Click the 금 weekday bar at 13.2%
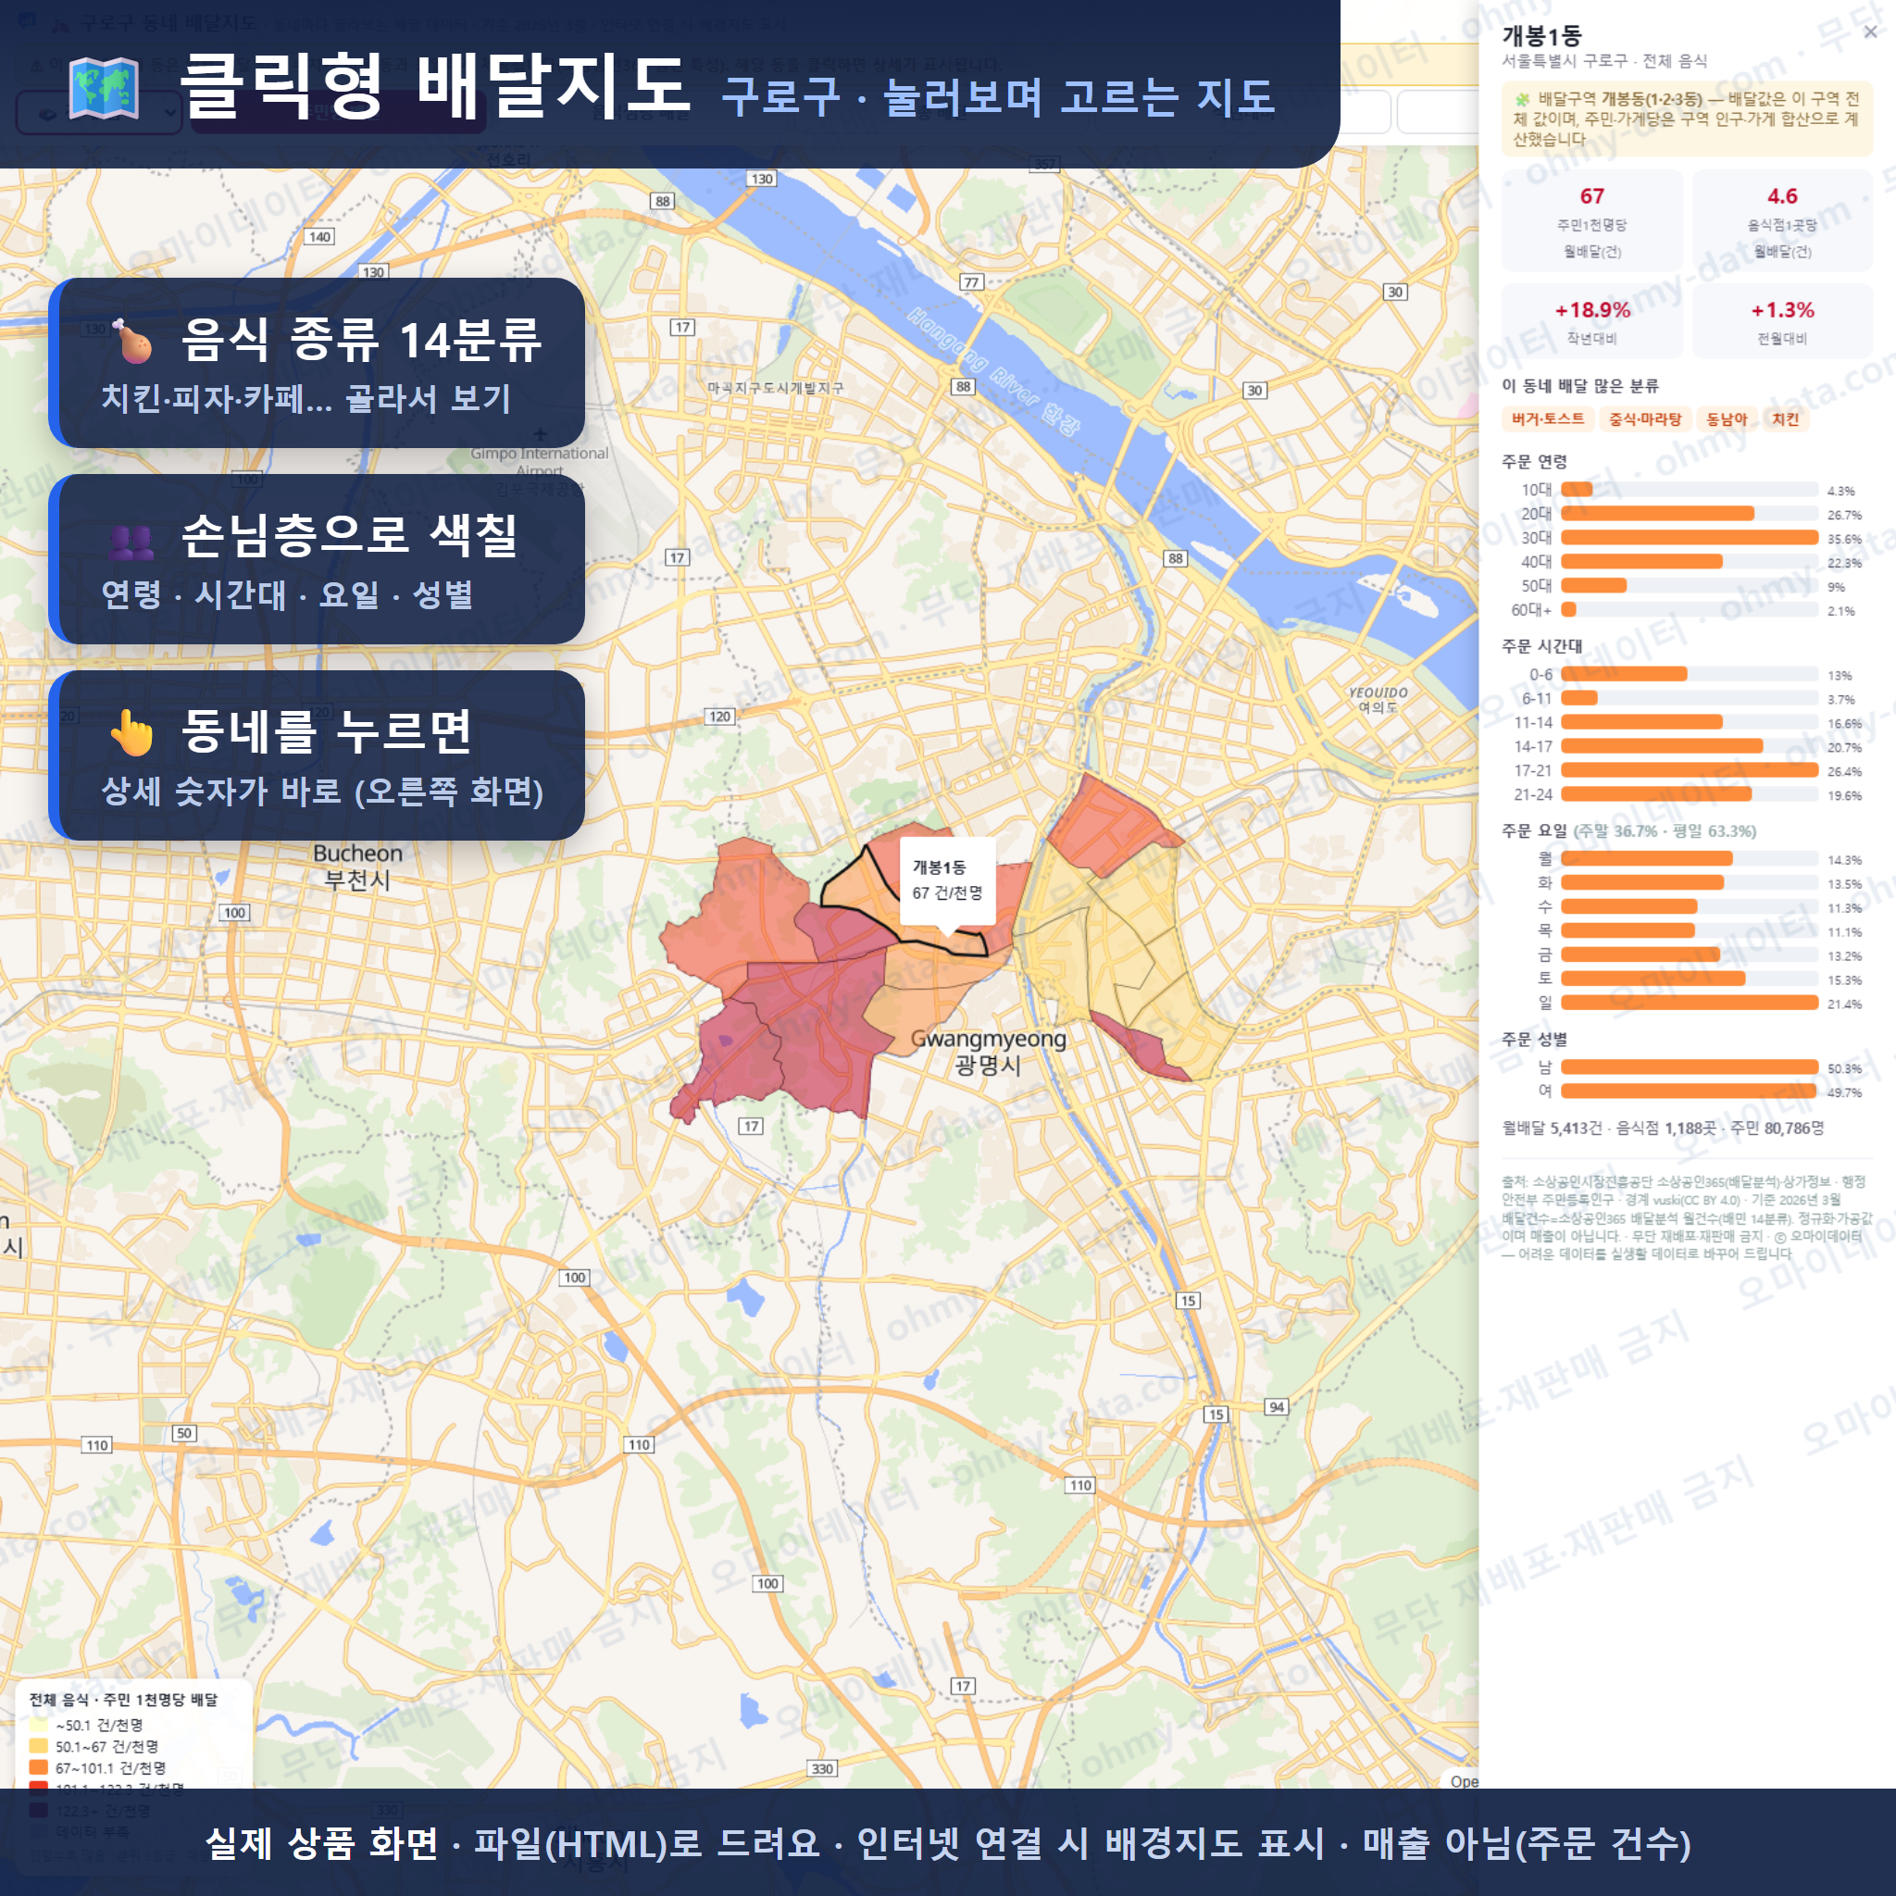The height and width of the screenshot is (1896, 1896). pyautogui.click(x=1689, y=954)
